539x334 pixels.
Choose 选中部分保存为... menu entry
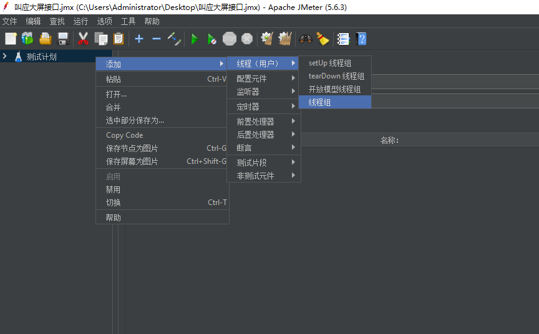coord(162,120)
